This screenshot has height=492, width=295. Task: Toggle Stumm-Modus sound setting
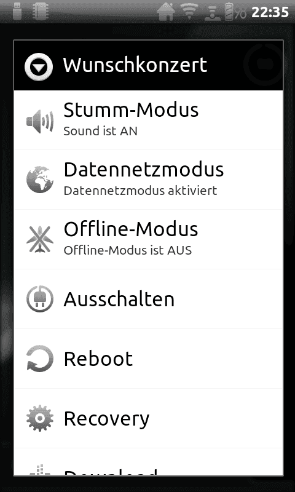148,120
